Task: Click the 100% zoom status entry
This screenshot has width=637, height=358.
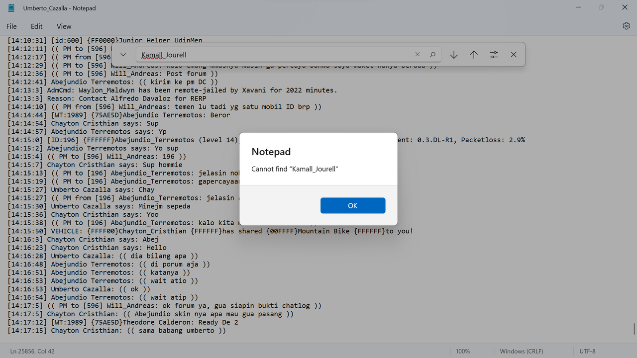Action: [463, 351]
